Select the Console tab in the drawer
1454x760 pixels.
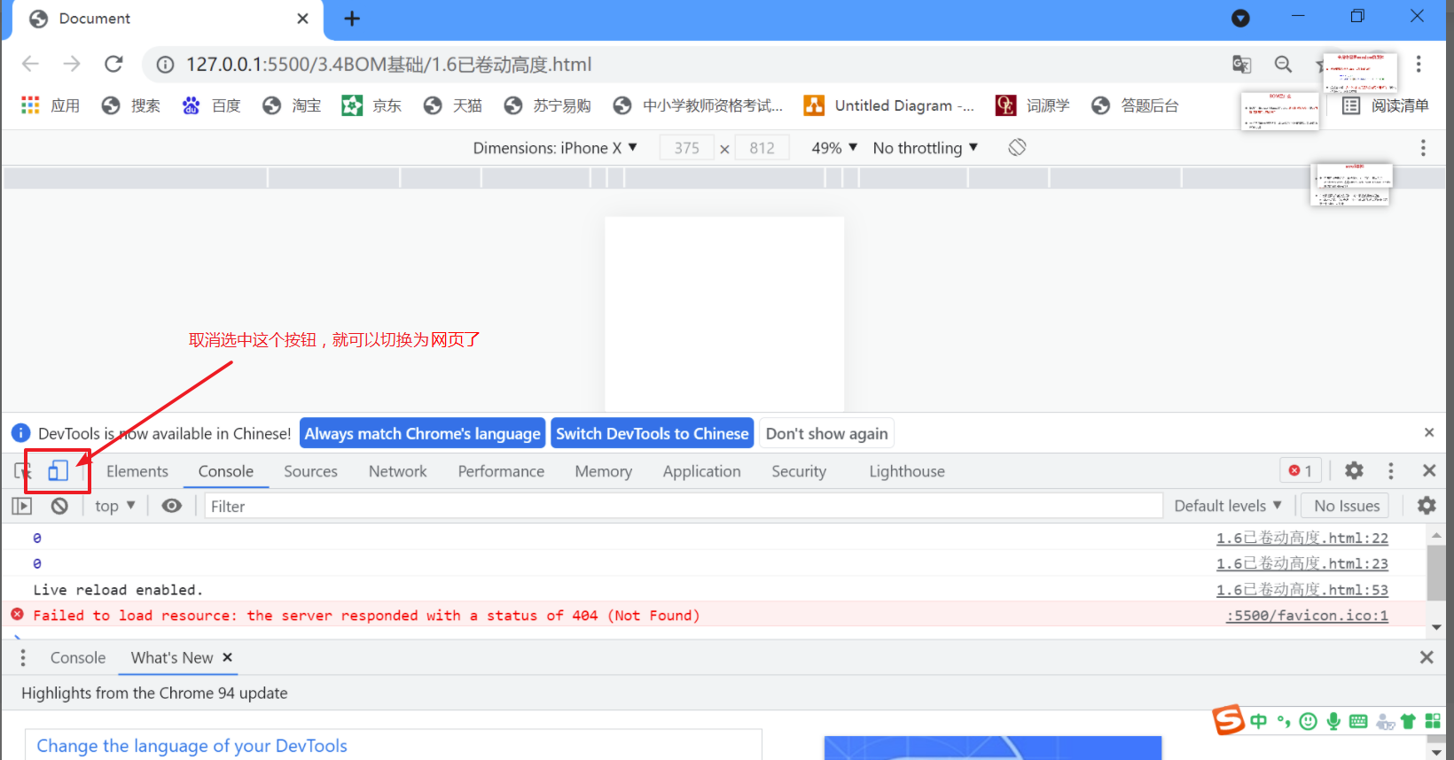(x=78, y=658)
